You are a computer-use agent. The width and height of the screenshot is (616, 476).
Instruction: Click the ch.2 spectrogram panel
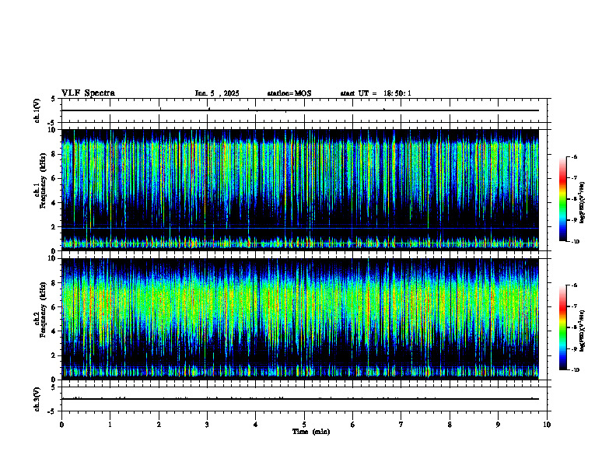pos(300,319)
